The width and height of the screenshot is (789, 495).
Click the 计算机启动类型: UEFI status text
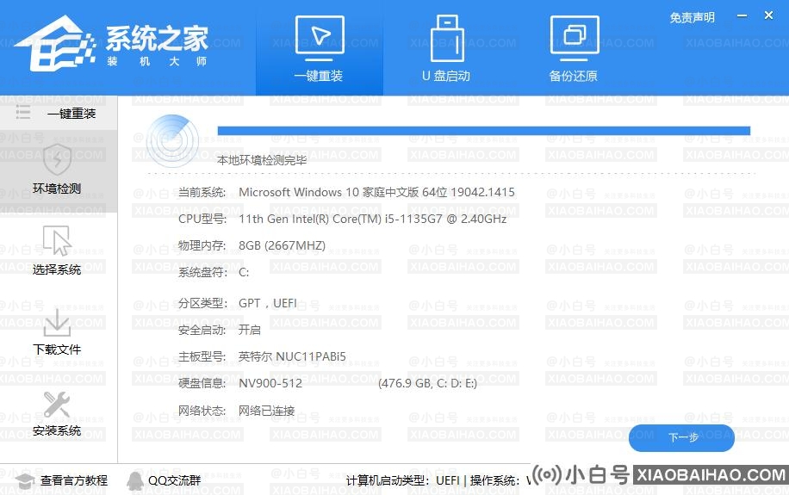402,481
